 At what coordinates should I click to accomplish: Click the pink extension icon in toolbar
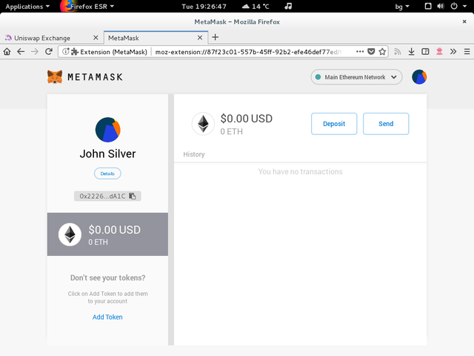click(x=439, y=52)
